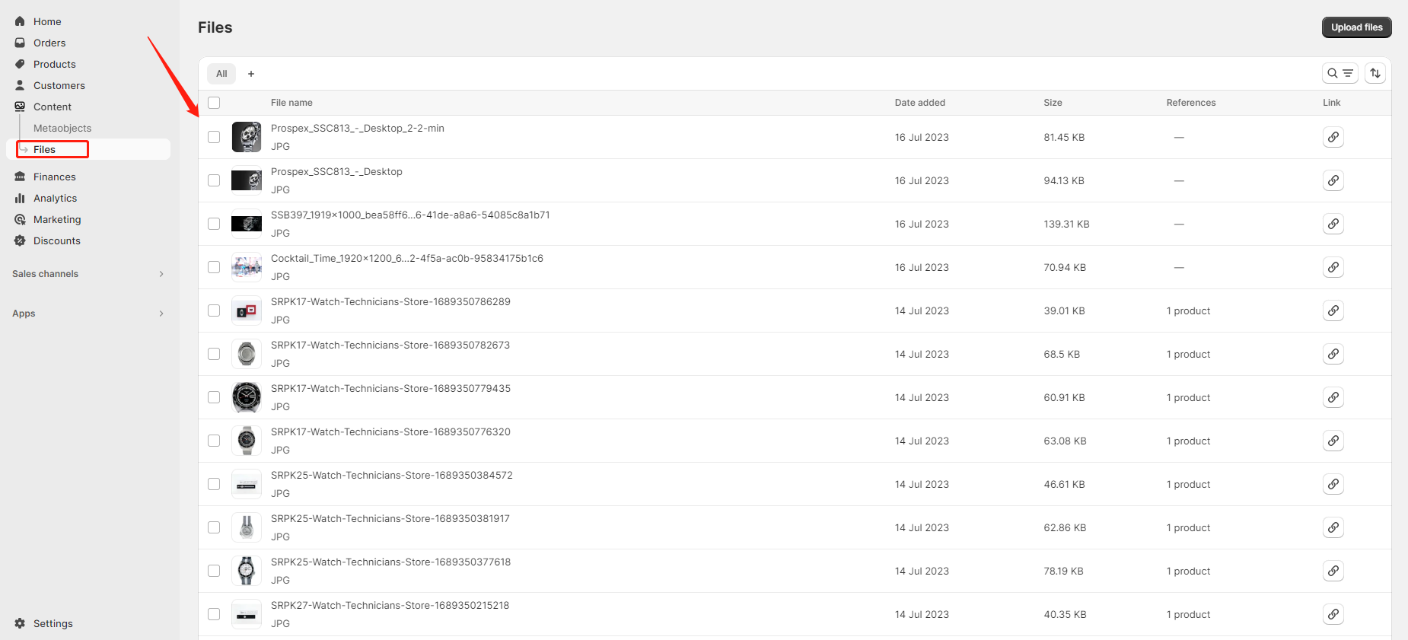1408x640 pixels.
Task: Click file name SRPK25-Watch-Technicians-Store-1689350381917
Action: click(390, 518)
